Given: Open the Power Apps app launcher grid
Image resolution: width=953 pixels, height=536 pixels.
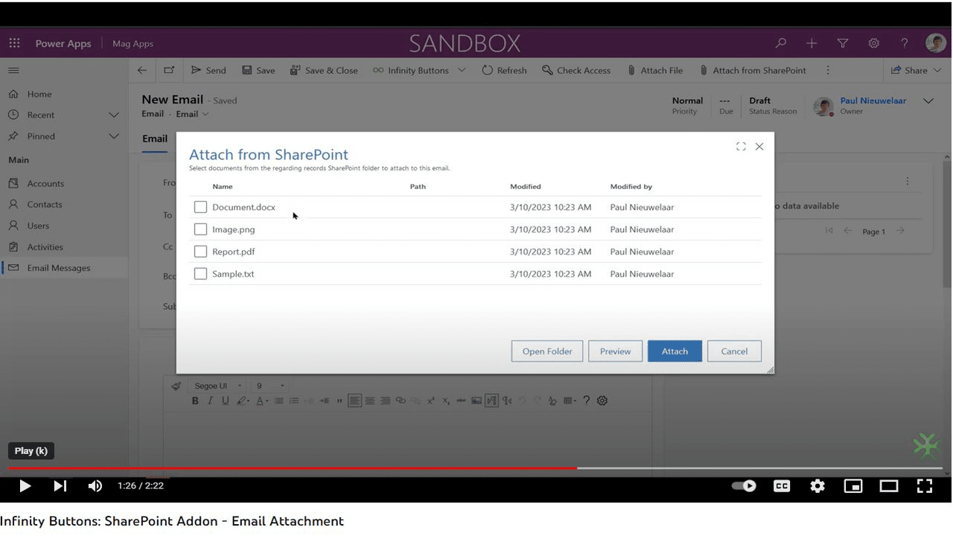Looking at the screenshot, I should tap(14, 43).
